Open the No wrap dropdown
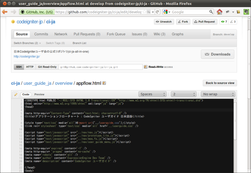Viewport: 251px width, 173px height. coord(218,94)
